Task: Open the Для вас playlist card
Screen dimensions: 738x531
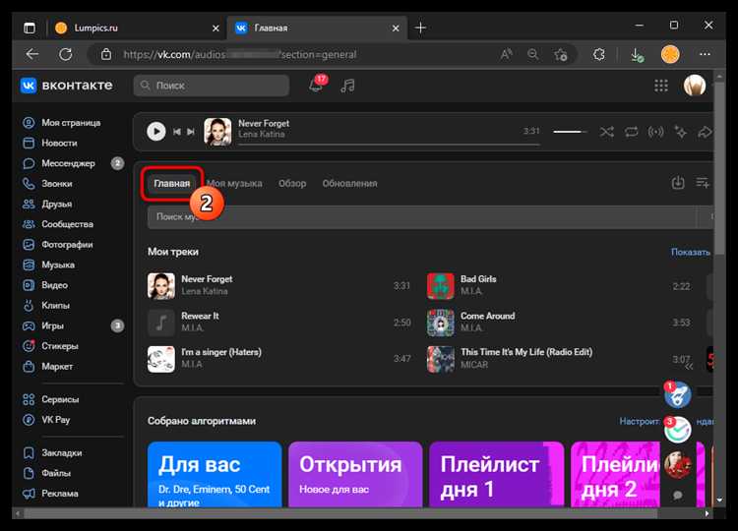Action: pyautogui.click(x=215, y=475)
